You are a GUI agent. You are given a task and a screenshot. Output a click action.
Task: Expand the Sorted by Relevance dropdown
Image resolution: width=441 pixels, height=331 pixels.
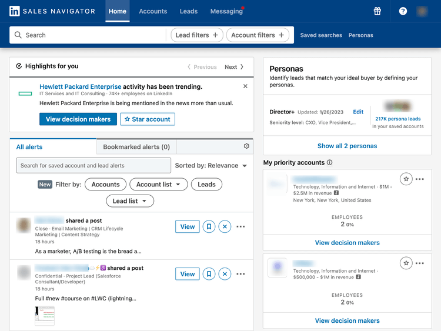pos(211,165)
